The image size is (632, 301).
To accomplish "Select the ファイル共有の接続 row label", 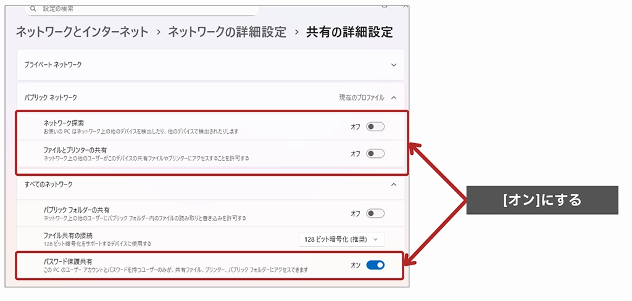I will coord(67,236).
